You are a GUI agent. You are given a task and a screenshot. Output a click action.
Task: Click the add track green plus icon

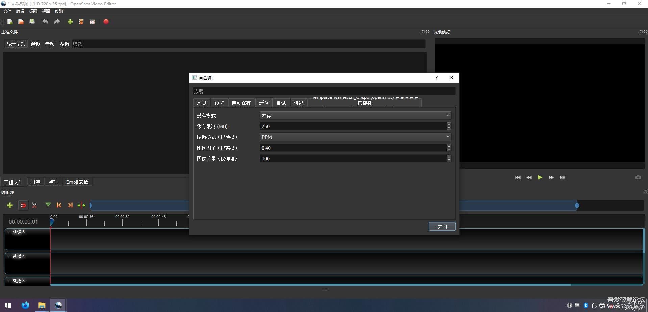(x=10, y=205)
